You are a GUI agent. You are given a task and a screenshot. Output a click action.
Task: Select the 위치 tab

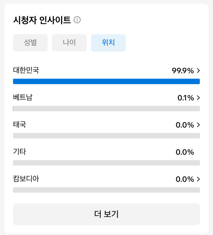pyautogui.click(x=108, y=43)
